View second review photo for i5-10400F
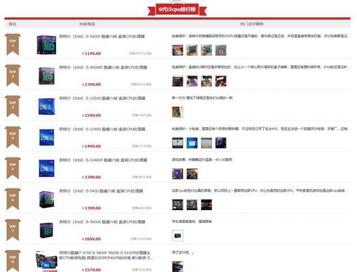 pos(192,174)
